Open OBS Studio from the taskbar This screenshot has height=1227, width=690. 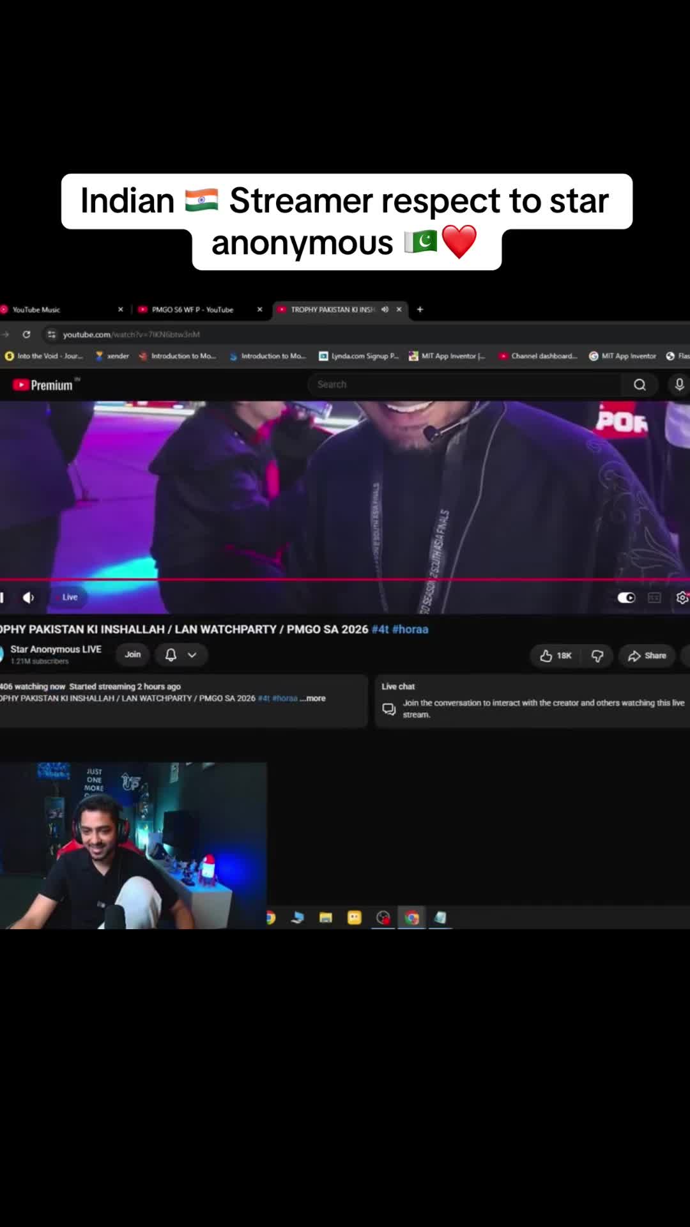tap(383, 918)
